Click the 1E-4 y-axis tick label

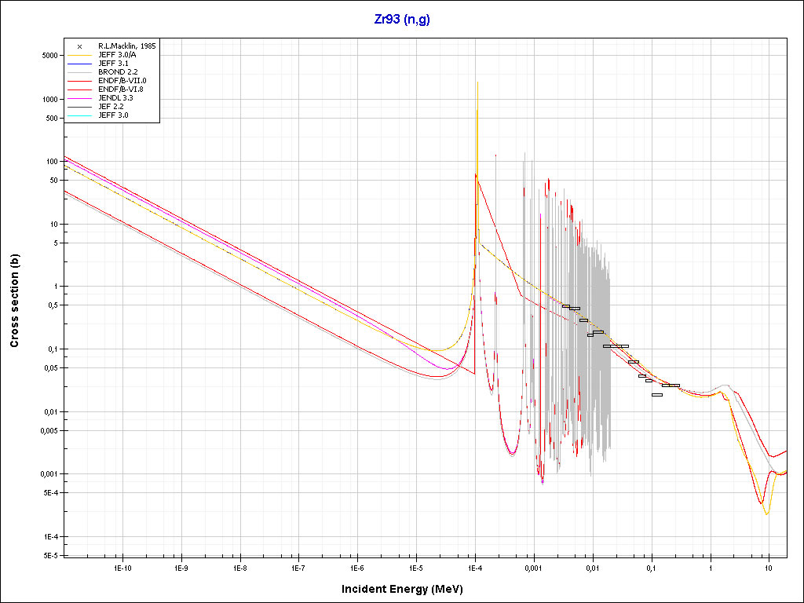(49, 537)
